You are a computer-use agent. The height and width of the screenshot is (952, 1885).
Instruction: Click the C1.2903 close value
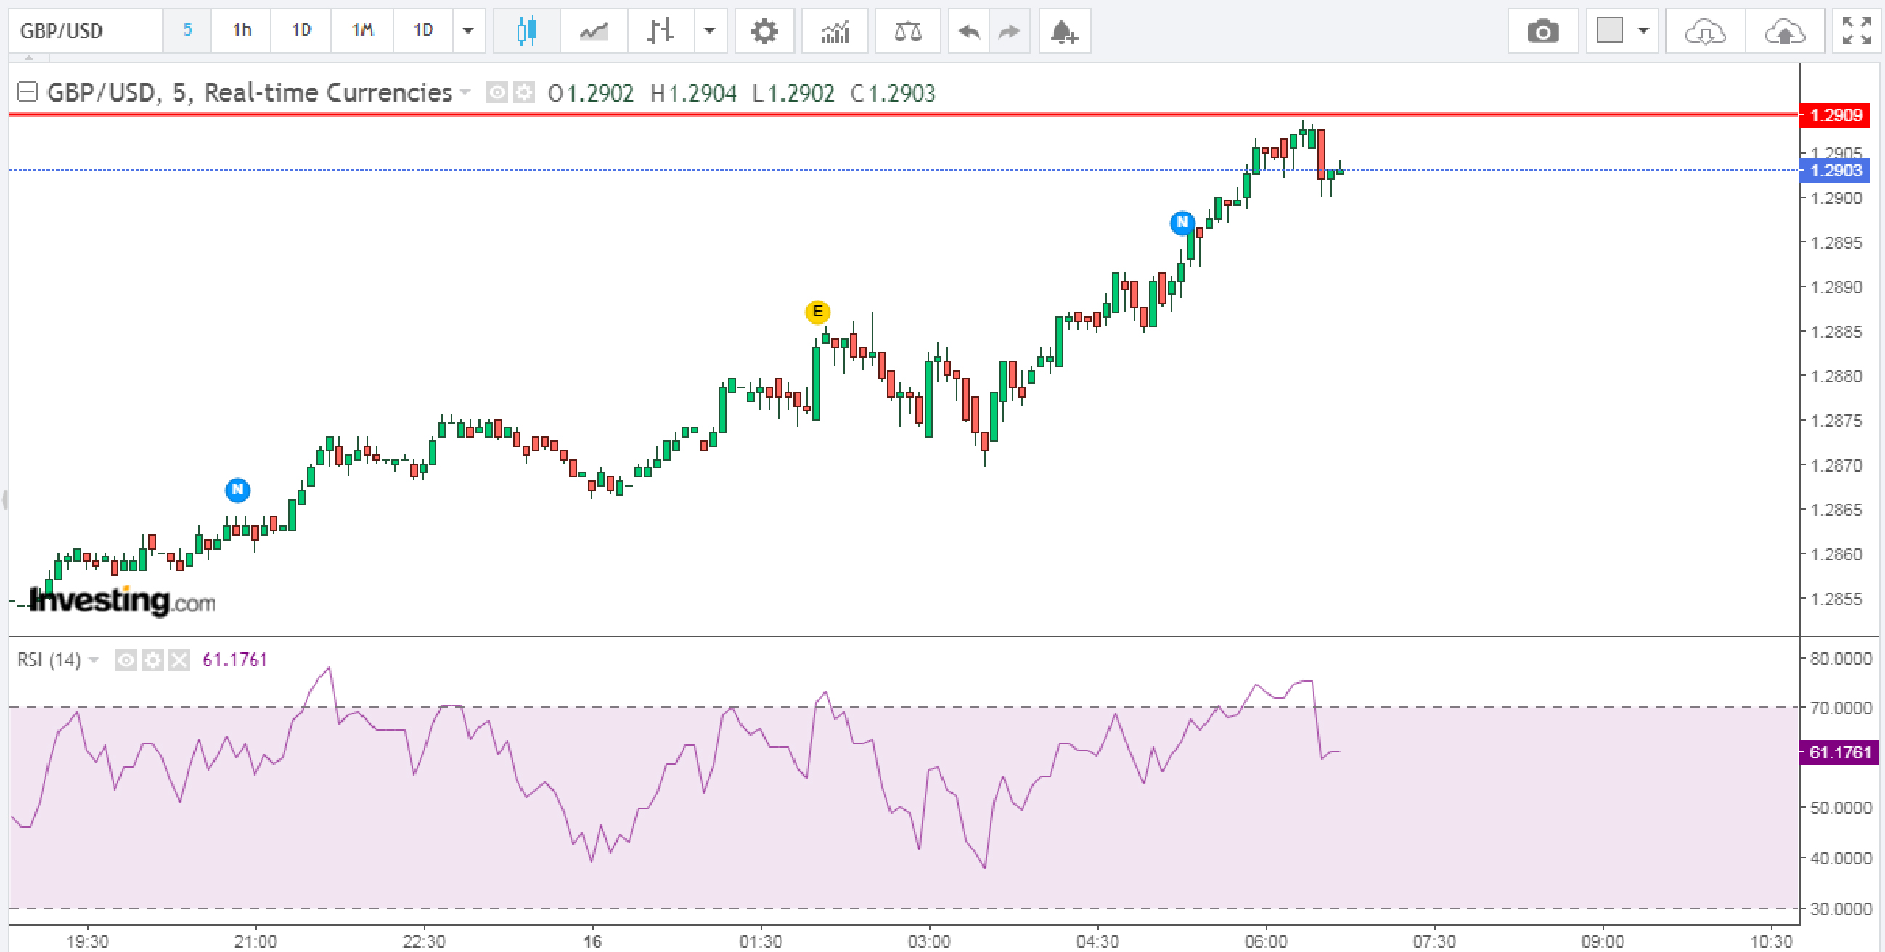tap(893, 93)
